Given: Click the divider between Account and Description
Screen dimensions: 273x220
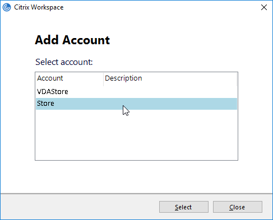Looking at the screenshot, I should point(103,79).
